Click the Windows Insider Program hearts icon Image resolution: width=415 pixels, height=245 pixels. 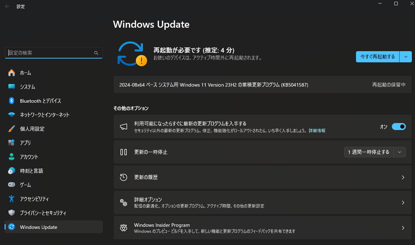(x=124, y=228)
